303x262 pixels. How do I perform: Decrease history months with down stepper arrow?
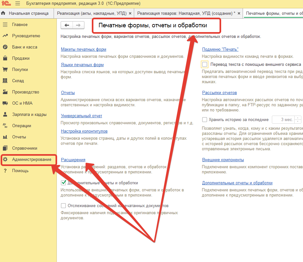(x=298, y=121)
